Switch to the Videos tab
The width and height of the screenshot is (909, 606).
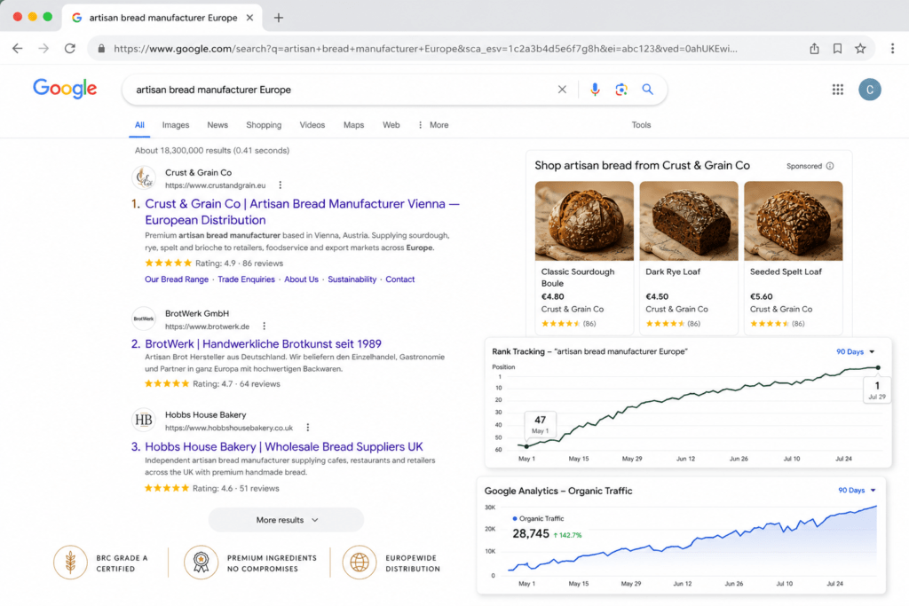(x=312, y=125)
